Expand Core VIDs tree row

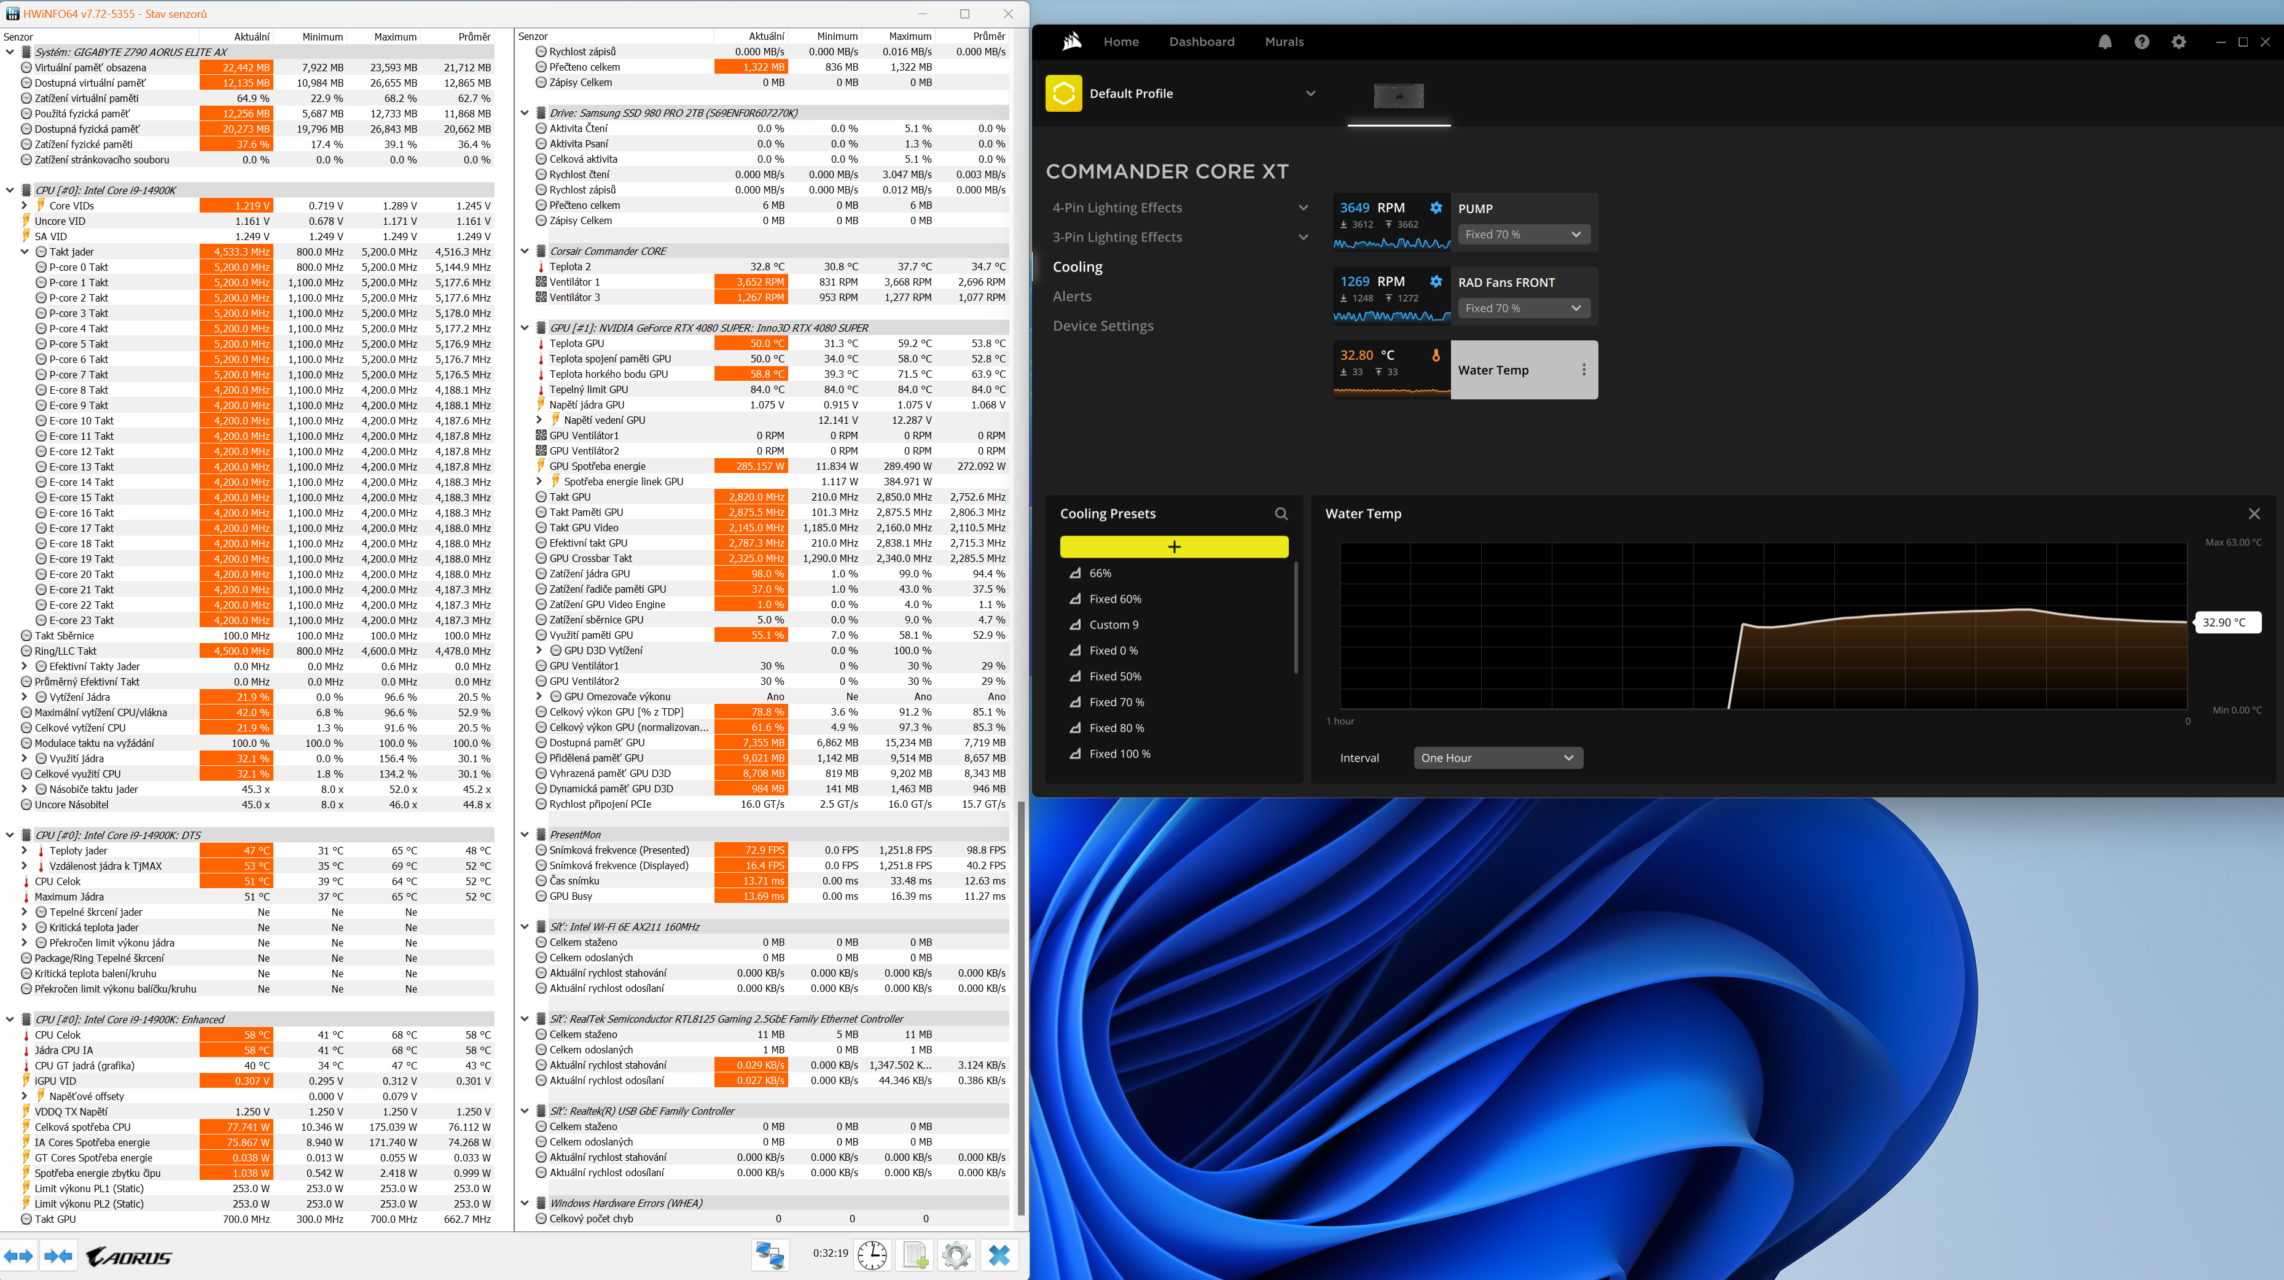25,206
